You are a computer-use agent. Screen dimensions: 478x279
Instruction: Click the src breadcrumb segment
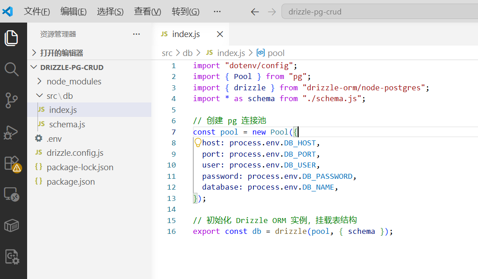167,53
